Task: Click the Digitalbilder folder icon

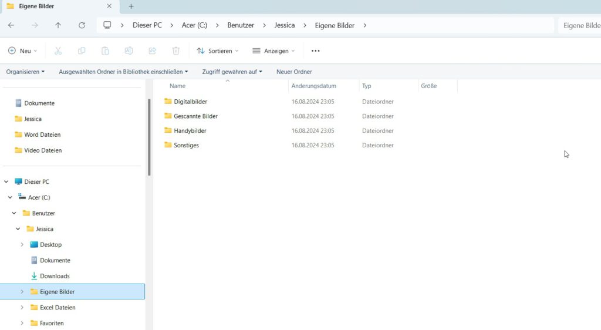Action: coord(168,101)
